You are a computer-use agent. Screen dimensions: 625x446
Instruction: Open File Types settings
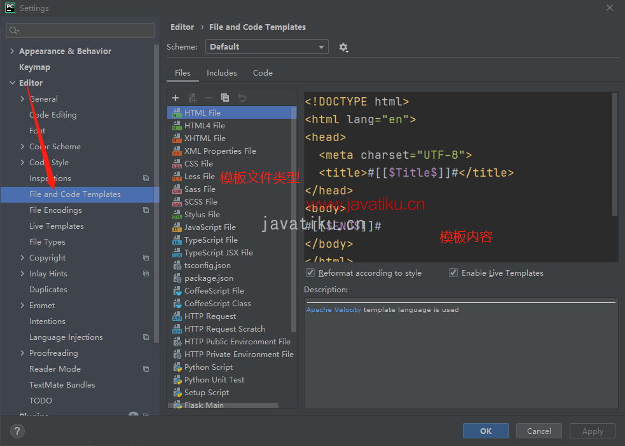47,242
